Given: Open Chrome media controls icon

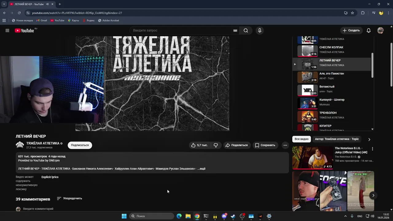Looking at the screenshot, I should 374,13.
